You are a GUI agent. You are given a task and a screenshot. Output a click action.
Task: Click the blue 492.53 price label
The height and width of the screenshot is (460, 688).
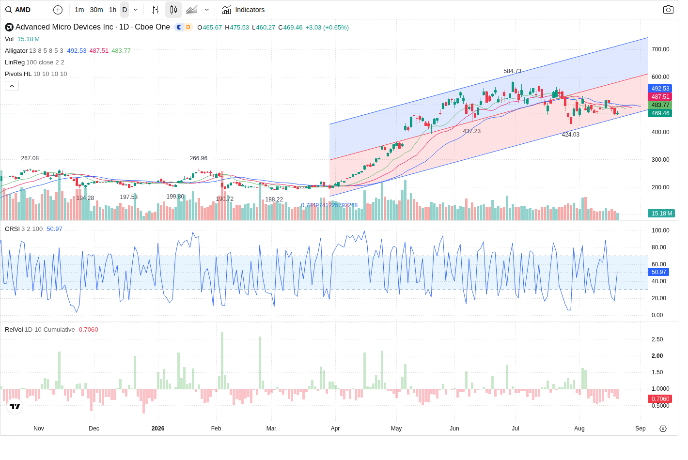point(660,89)
